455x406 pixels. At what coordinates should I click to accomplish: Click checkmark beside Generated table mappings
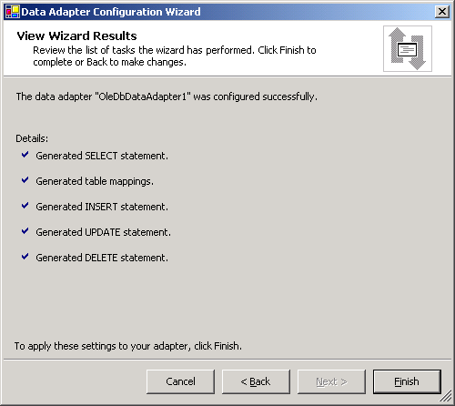[x=25, y=180]
